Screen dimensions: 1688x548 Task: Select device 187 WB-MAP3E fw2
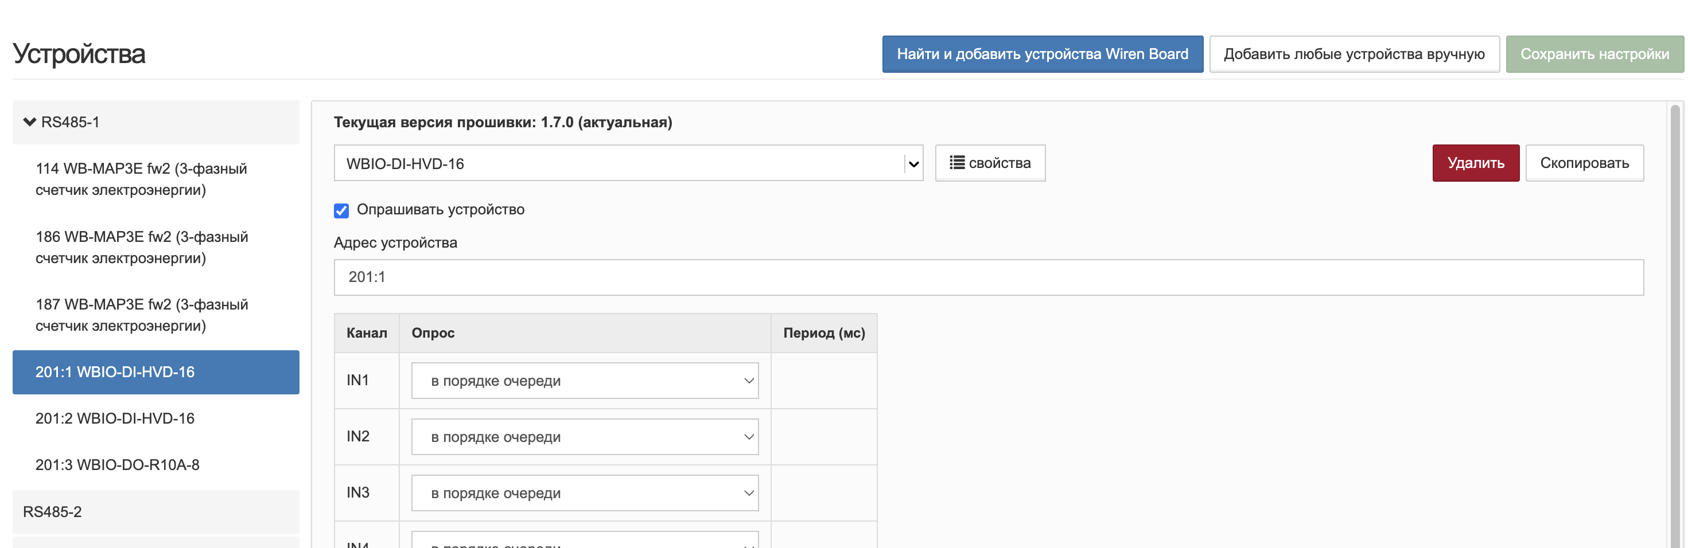pyautogui.click(x=142, y=315)
